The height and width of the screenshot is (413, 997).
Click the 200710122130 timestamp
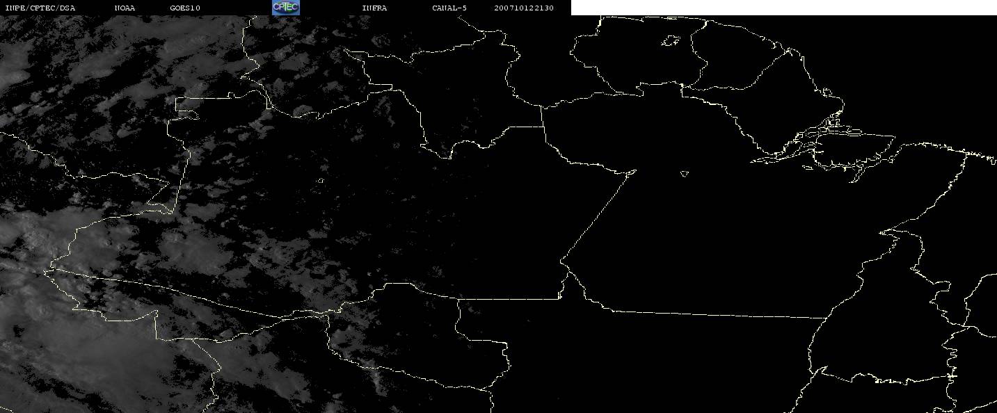[x=524, y=8]
